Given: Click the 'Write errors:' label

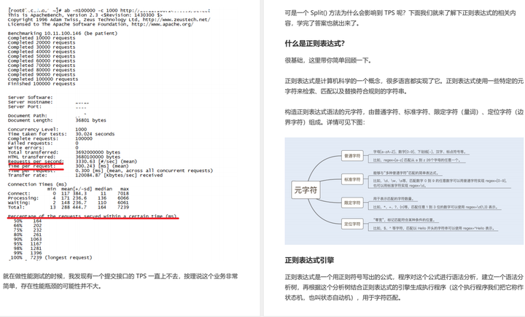Looking at the screenshot, I should coord(26,148).
